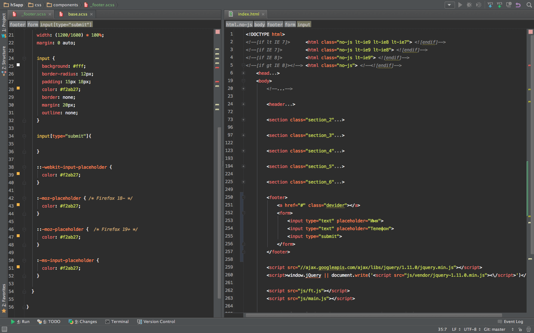Show history with the clock icon

[x=509, y=5]
